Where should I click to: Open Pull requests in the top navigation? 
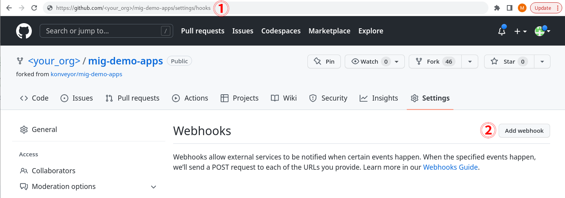203,31
